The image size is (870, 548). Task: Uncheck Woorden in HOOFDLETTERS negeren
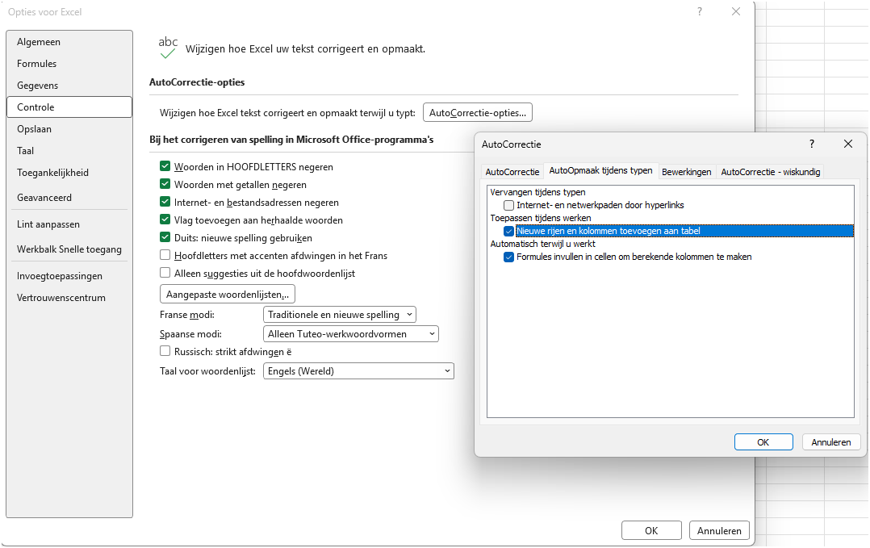[x=165, y=166]
